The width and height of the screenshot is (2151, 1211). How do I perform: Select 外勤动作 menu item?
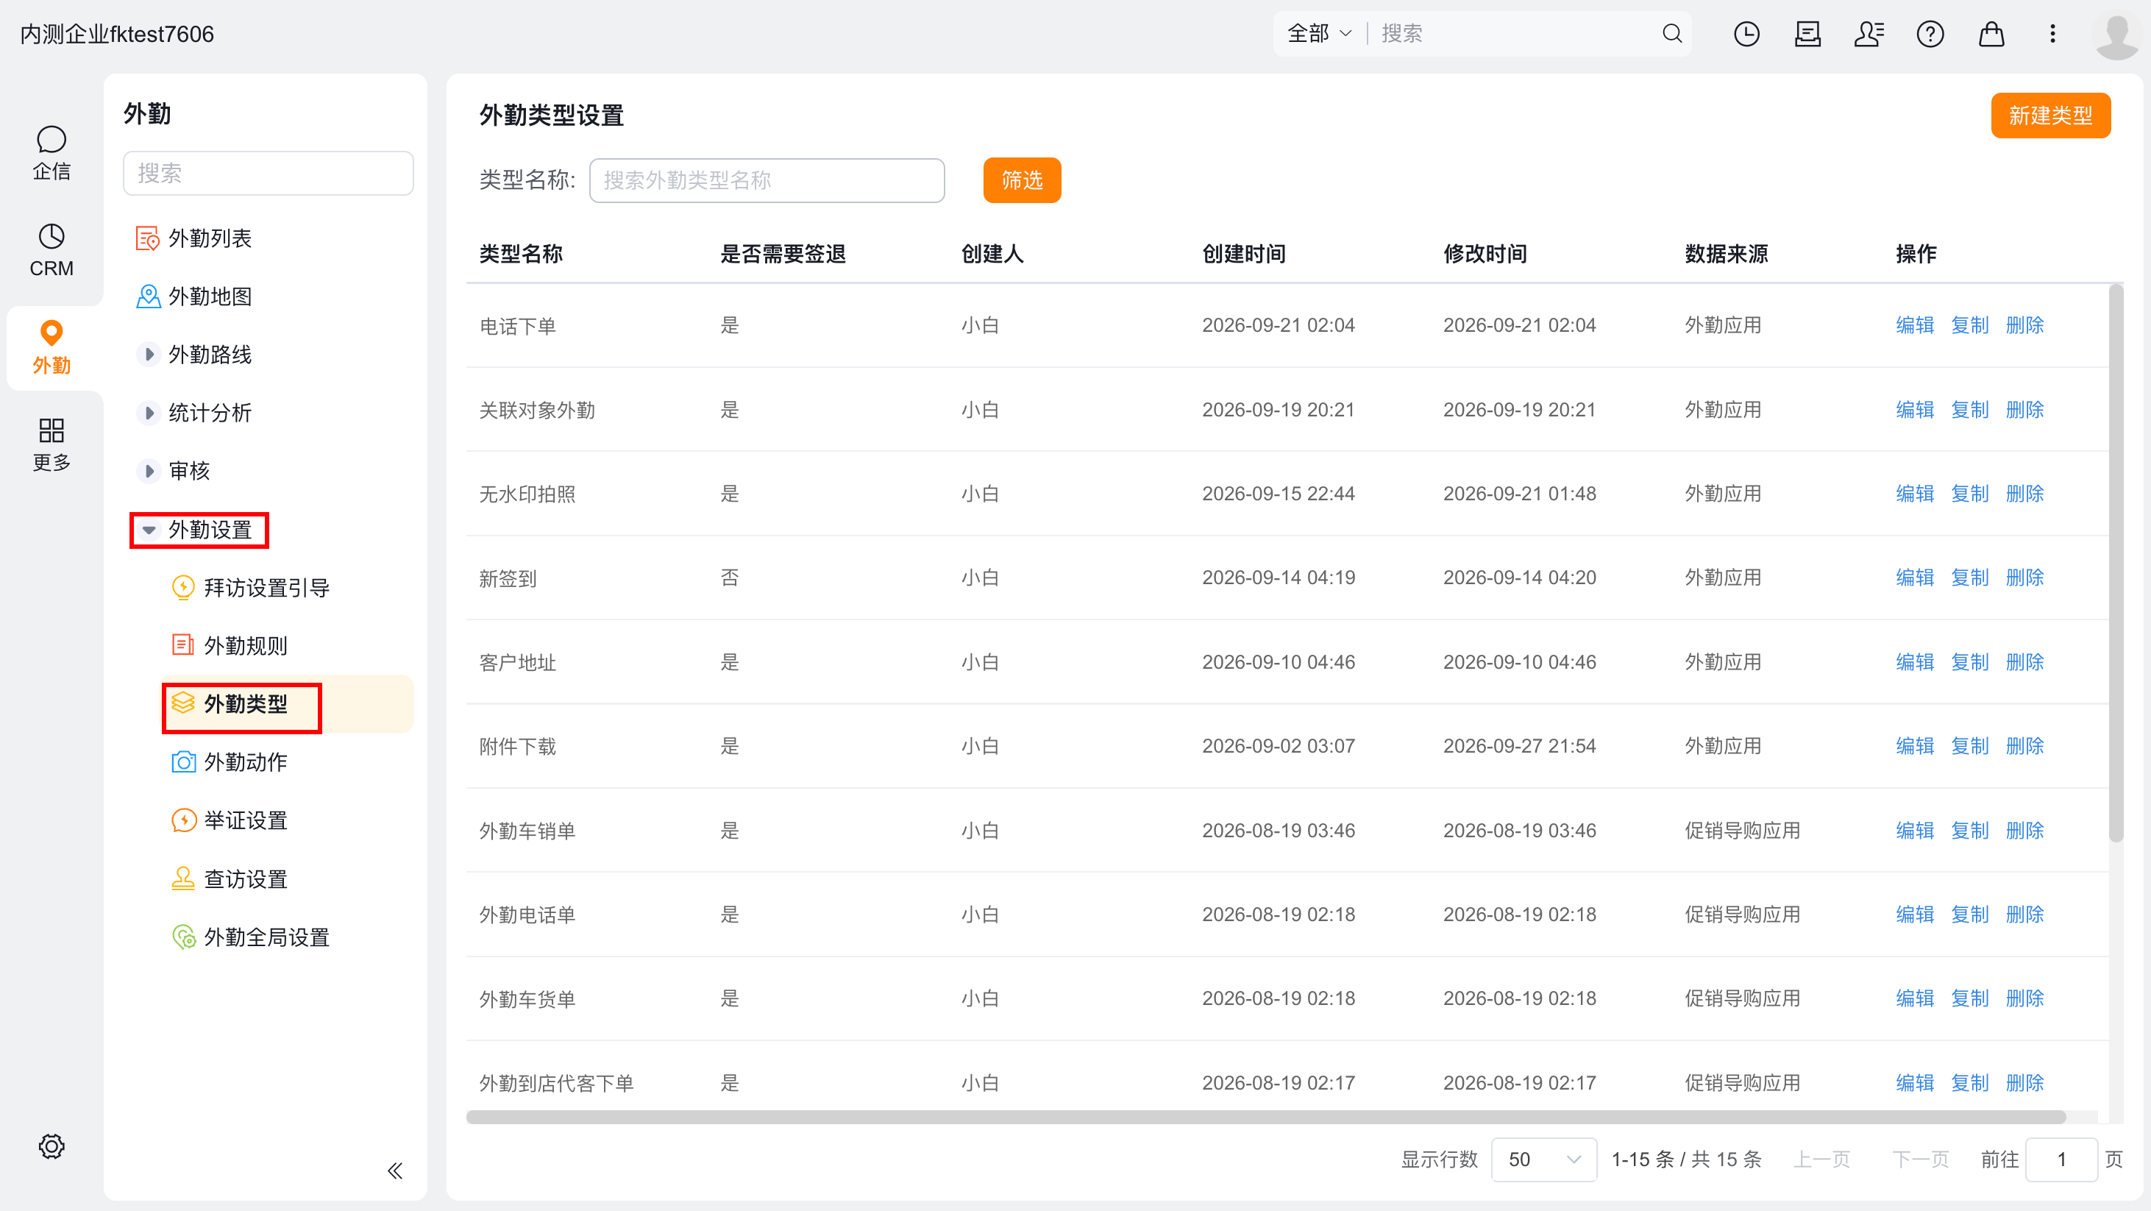tap(230, 761)
